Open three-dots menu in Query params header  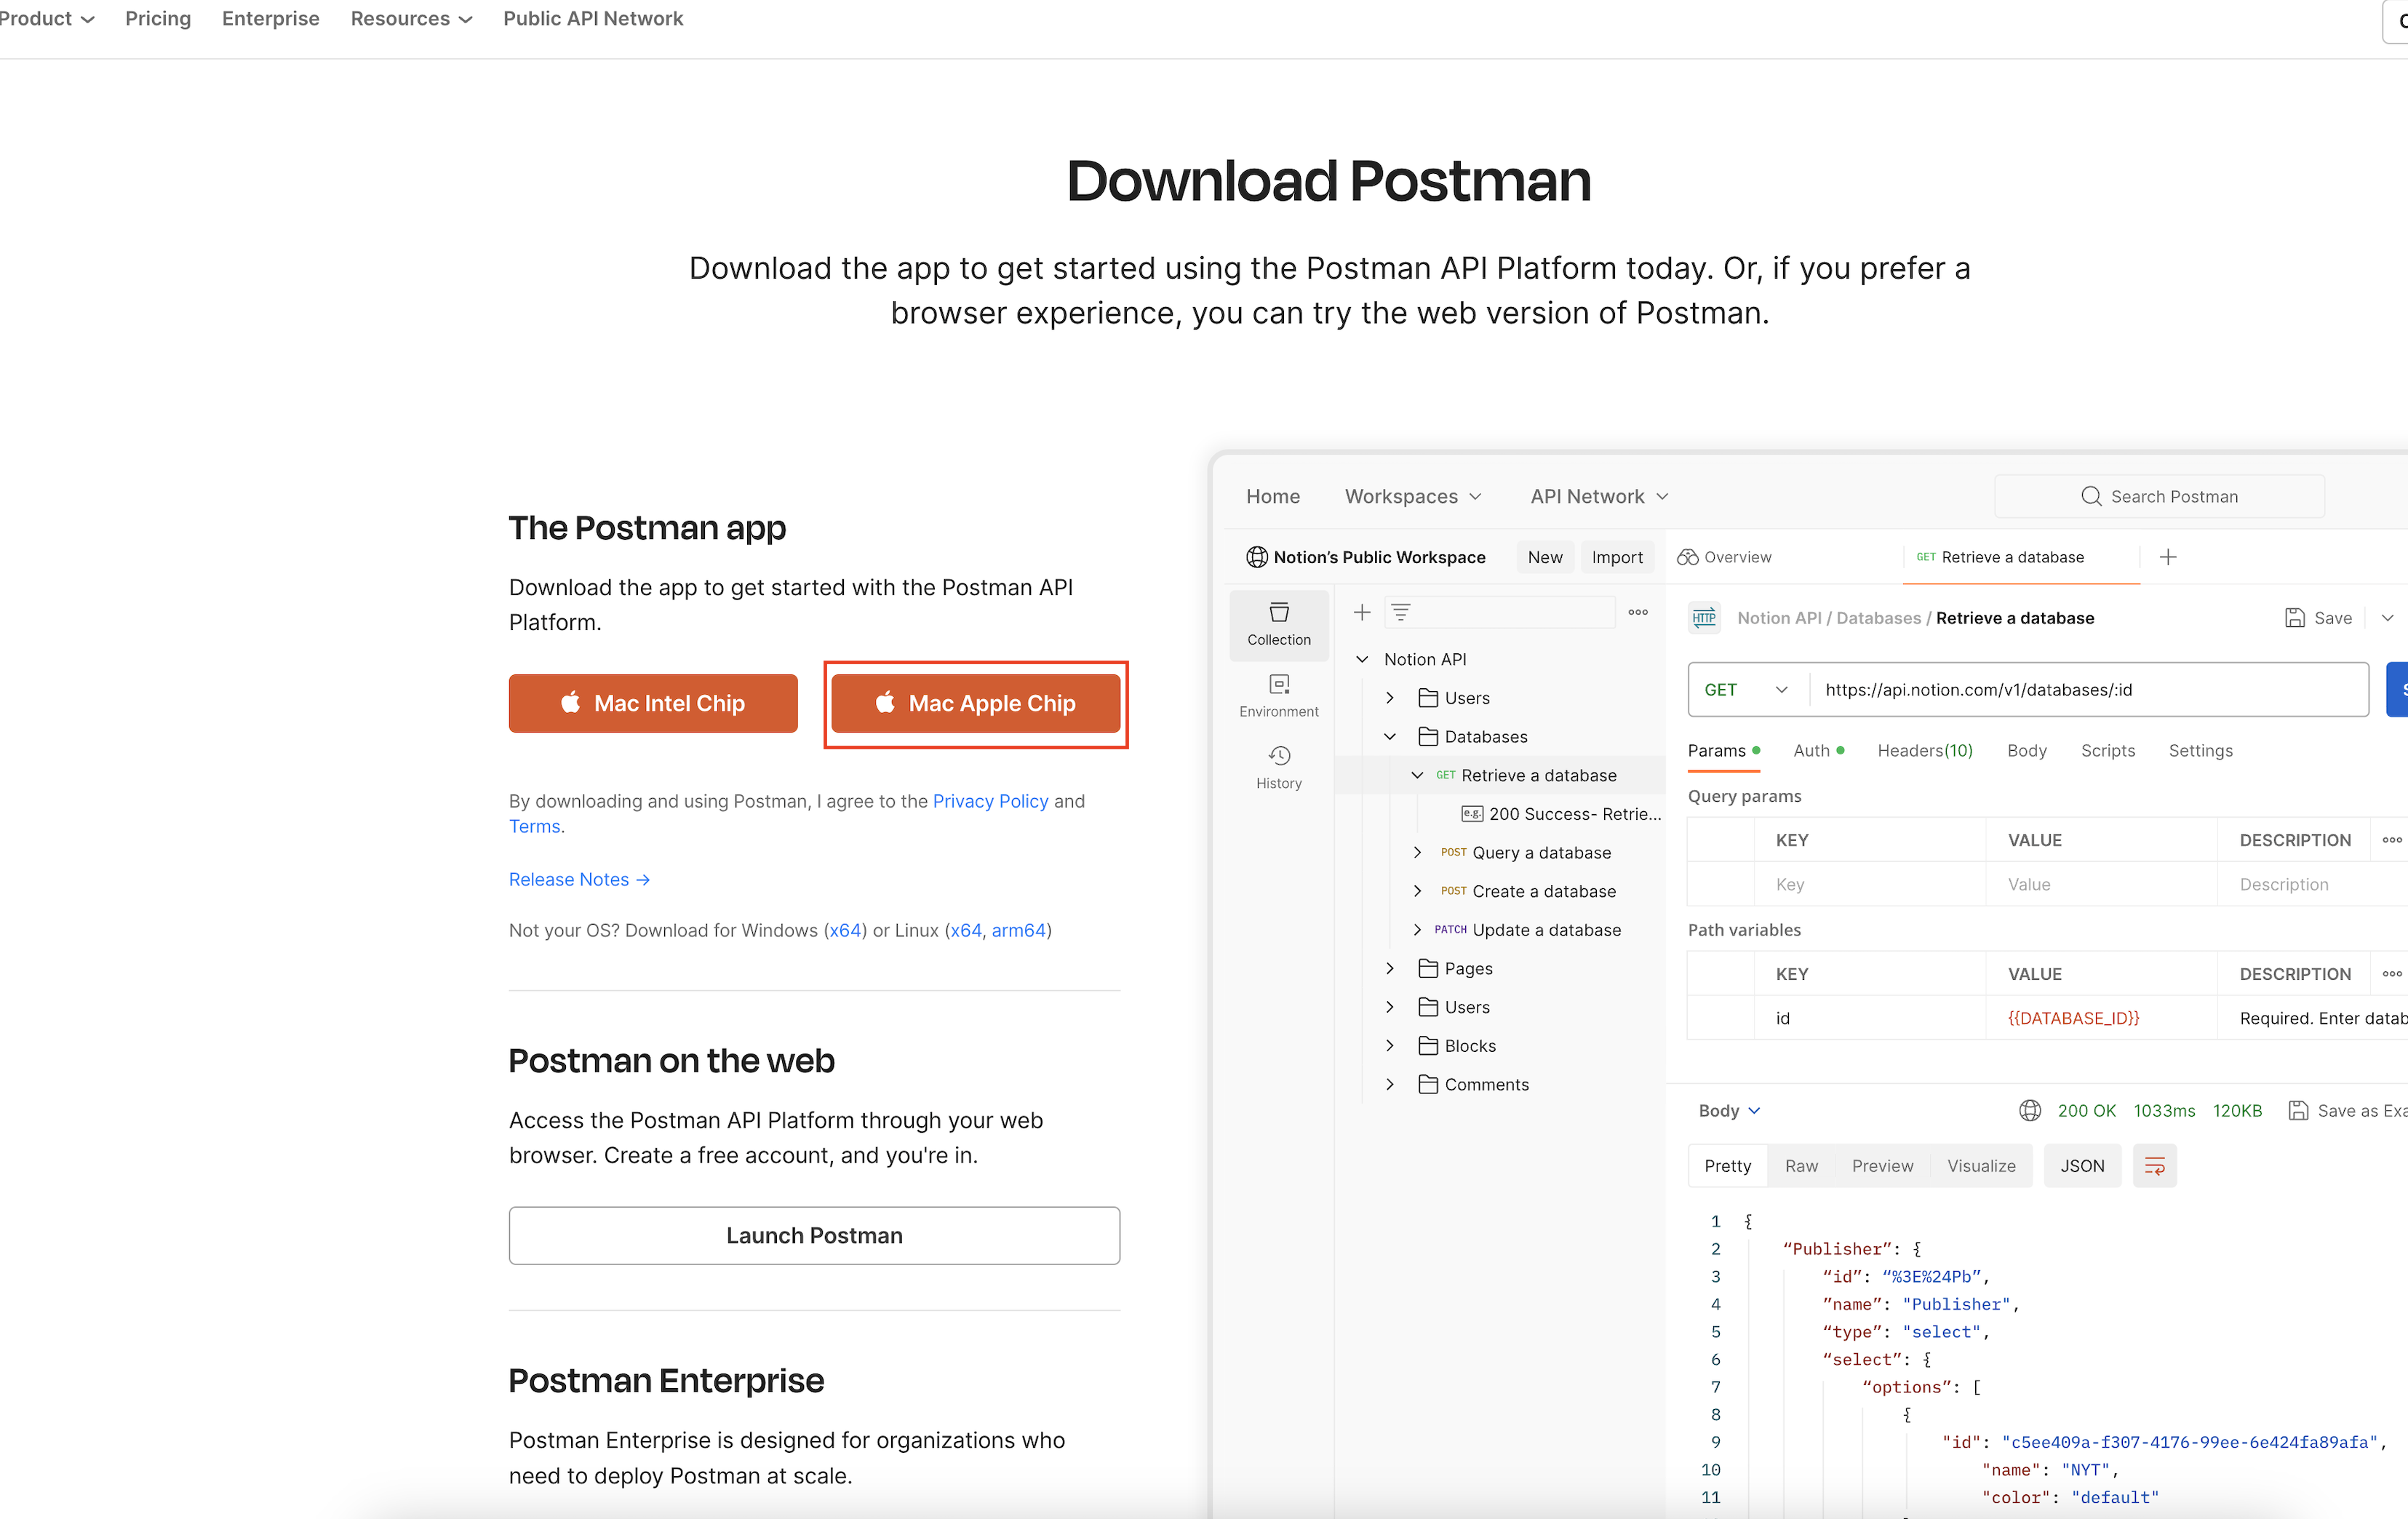[x=2391, y=840]
